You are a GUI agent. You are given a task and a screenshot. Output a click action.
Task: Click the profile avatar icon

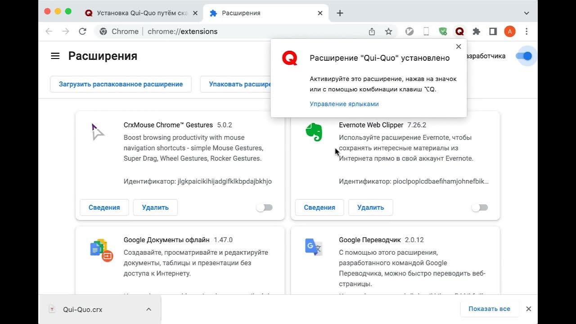pos(509,31)
